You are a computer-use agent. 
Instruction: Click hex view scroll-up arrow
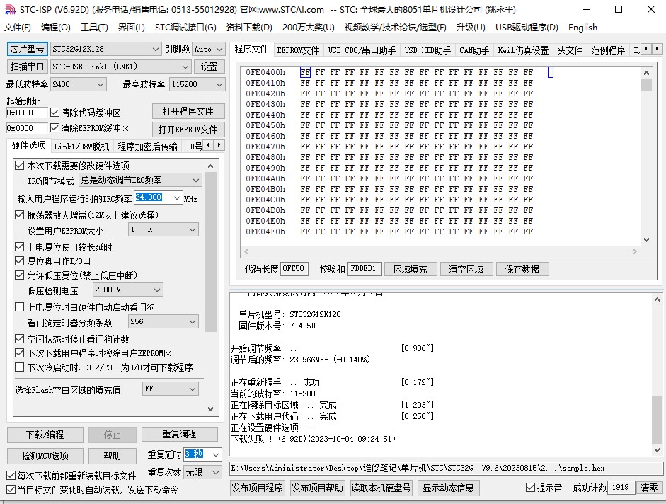646,73
